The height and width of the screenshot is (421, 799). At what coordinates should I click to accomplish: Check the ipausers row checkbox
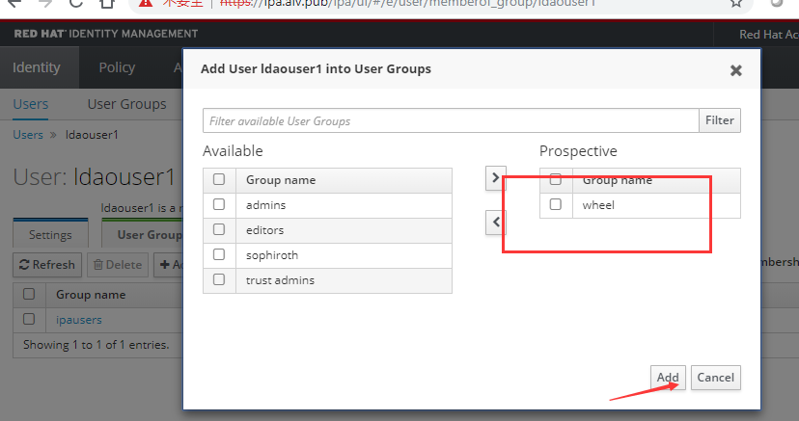point(29,319)
